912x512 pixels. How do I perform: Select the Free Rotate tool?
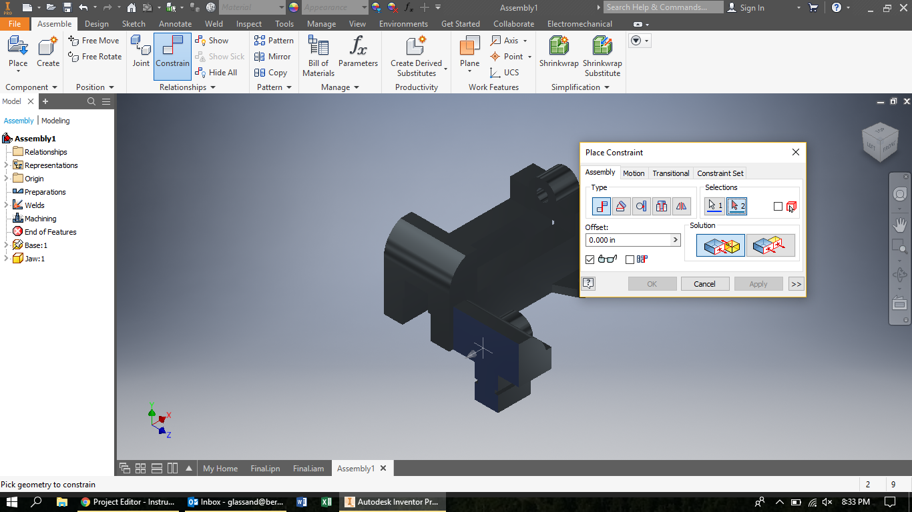(x=95, y=57)
